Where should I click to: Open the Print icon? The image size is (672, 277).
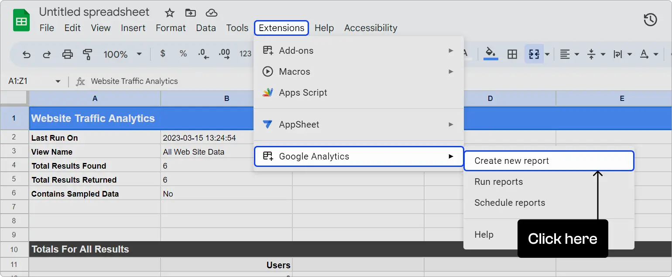(x=67, y=54)
